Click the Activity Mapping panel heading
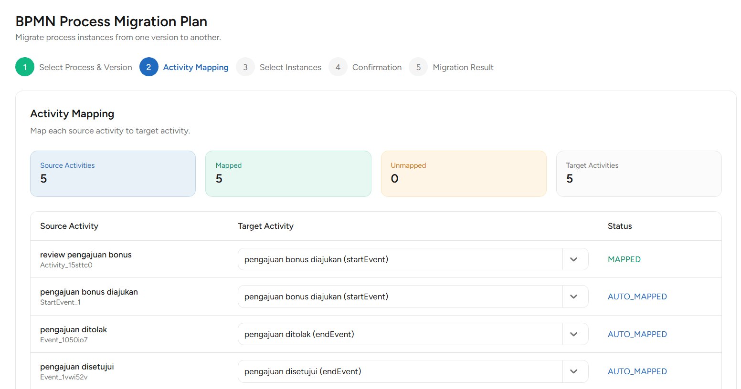Screen dimensions: 741x389 [72, 113]
